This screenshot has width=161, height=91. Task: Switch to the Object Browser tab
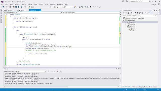(8, 10)
